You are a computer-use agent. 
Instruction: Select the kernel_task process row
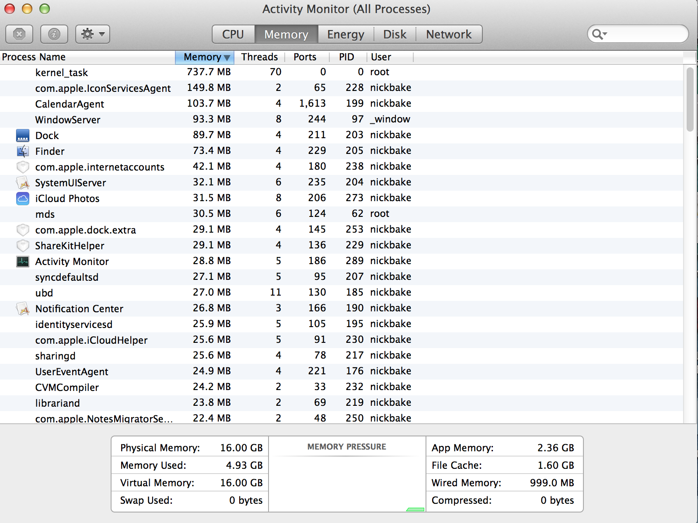[x=341, y=72]
